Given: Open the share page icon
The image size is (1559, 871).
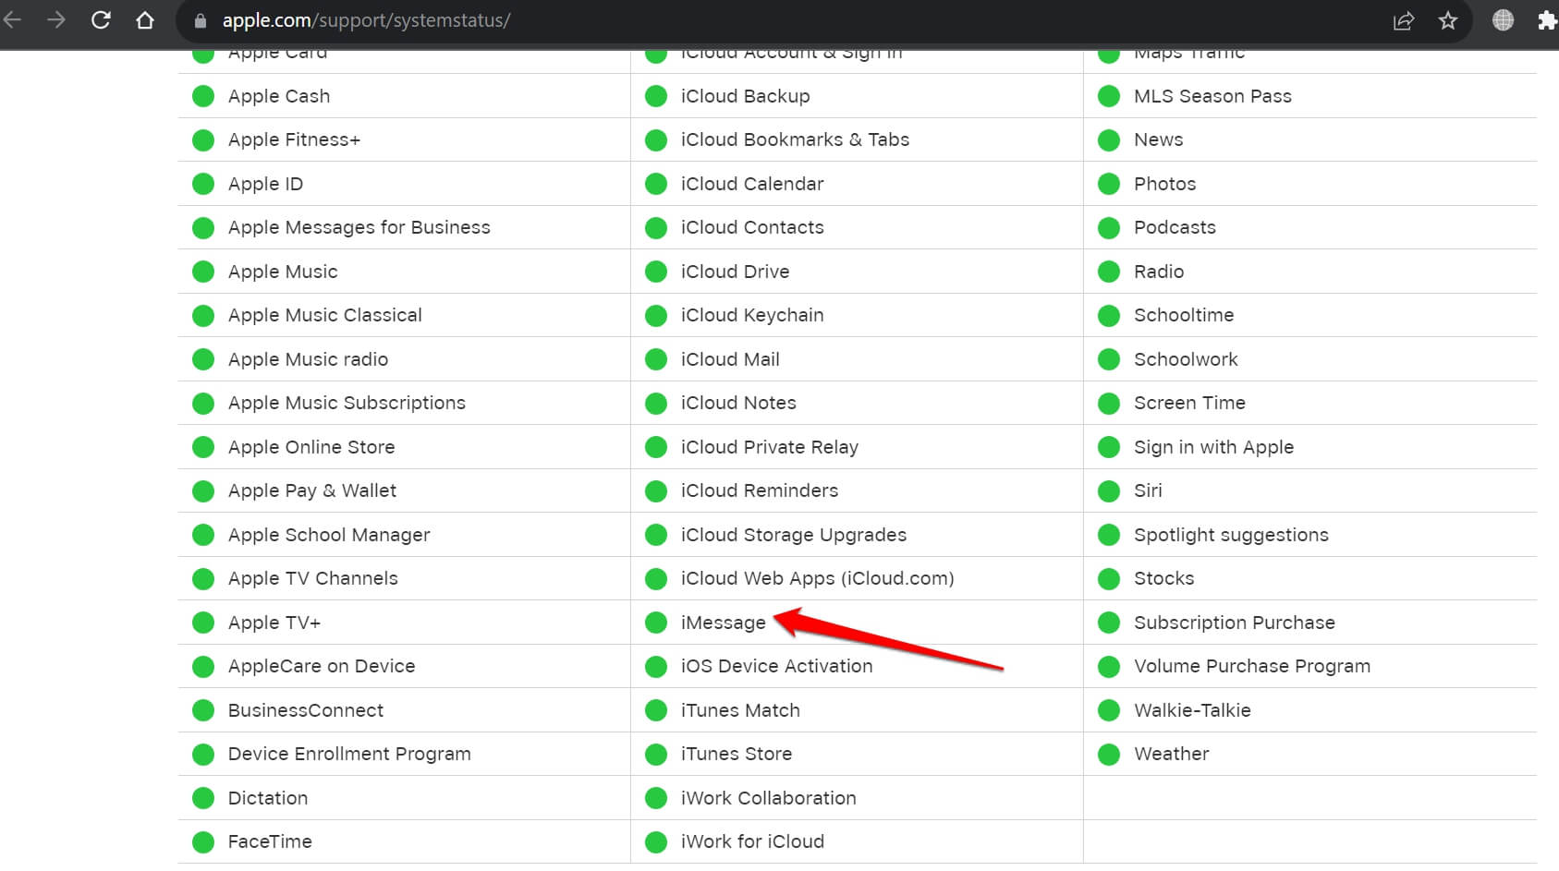Looking at the screenshot, I should click(x=1403, y=20).
